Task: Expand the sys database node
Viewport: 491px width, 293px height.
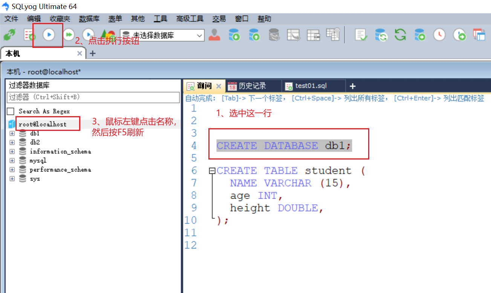Action: point(12,178)
